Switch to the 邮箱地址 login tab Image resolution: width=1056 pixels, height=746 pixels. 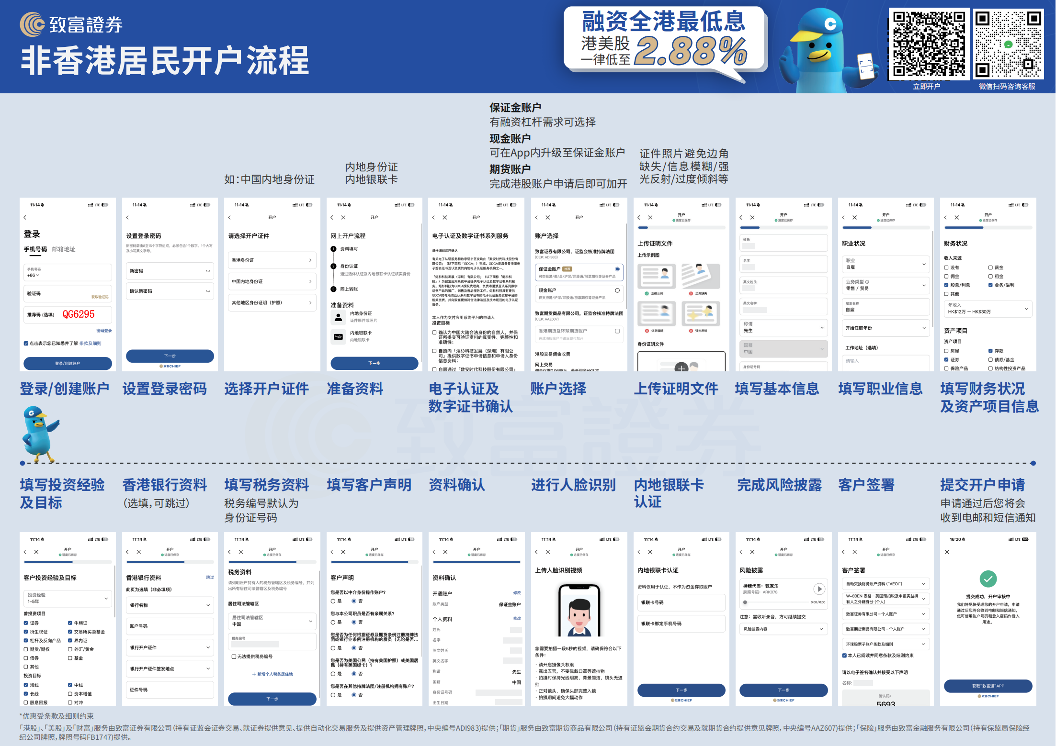64,249
